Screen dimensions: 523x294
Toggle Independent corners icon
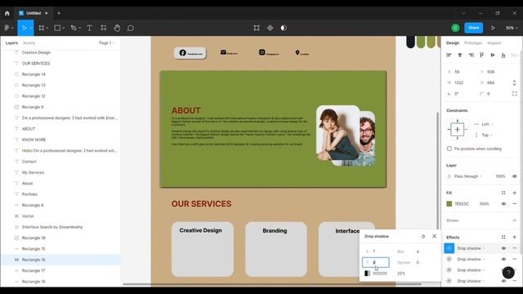pos(514,94)
